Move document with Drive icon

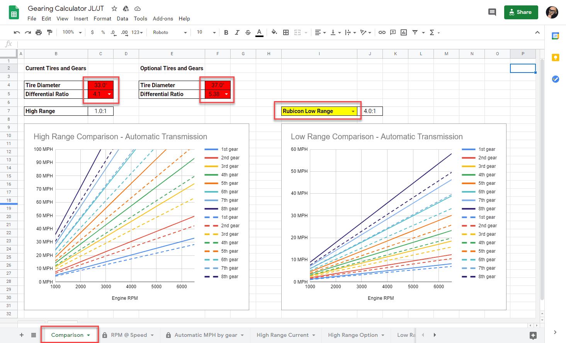point(126,8)
